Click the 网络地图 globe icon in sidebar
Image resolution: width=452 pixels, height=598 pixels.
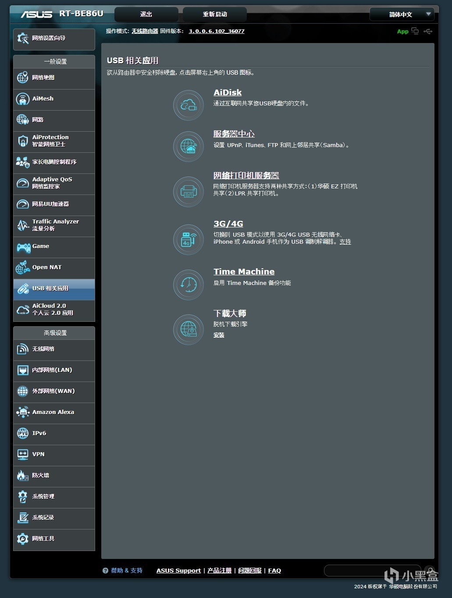[x=23, y=78]
